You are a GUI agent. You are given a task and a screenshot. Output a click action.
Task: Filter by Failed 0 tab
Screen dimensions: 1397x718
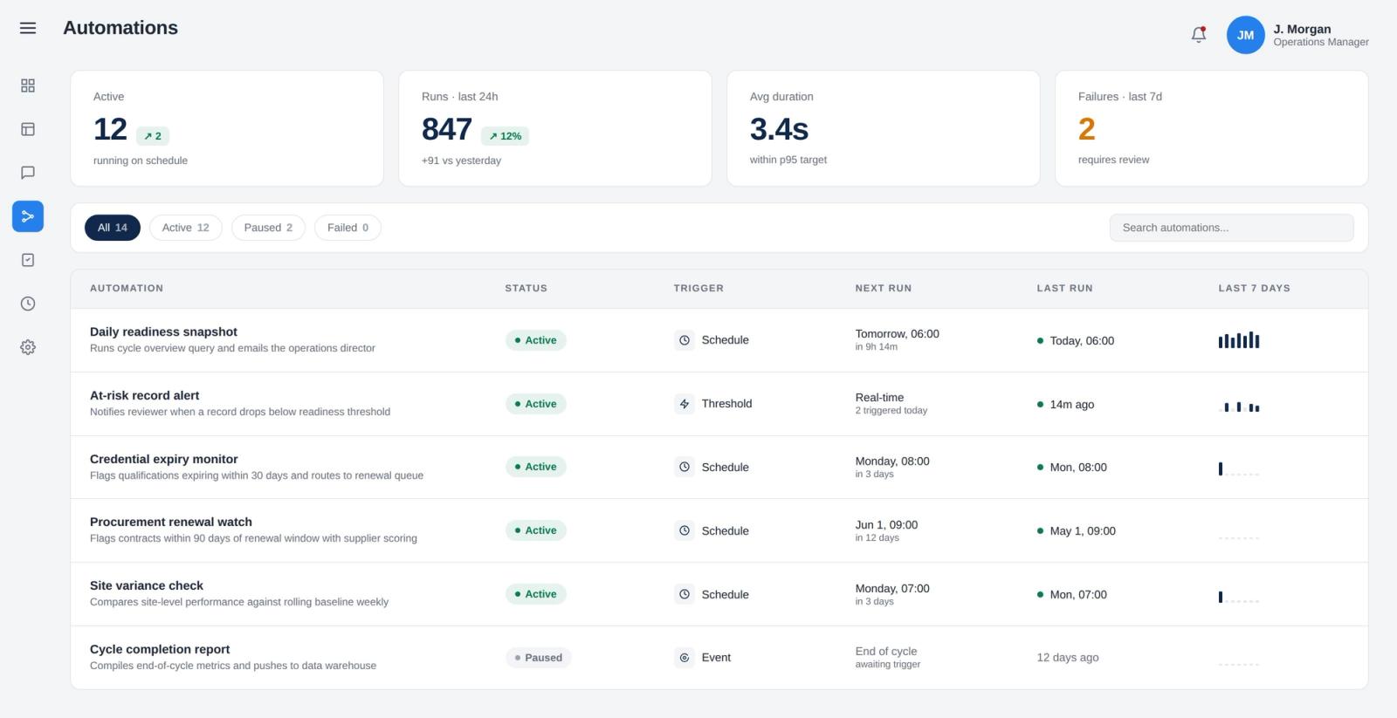pyautogui.click(x=348, y=228)
